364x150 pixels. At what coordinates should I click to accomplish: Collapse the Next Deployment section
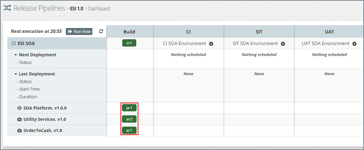coord(16,55)
